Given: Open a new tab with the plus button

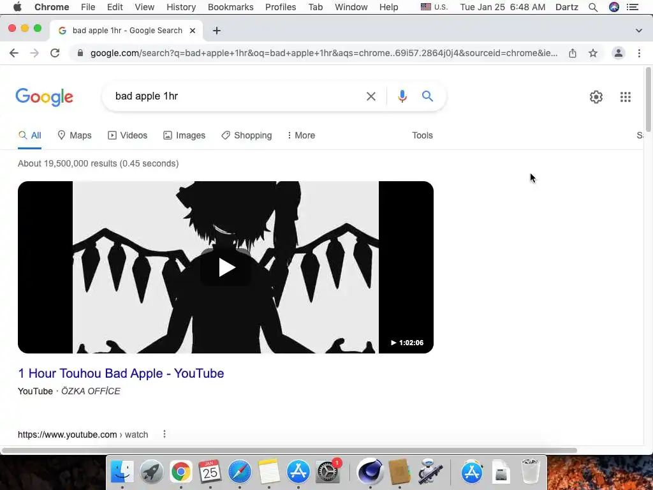Looking at the screenshot, I should coord(217,31).
